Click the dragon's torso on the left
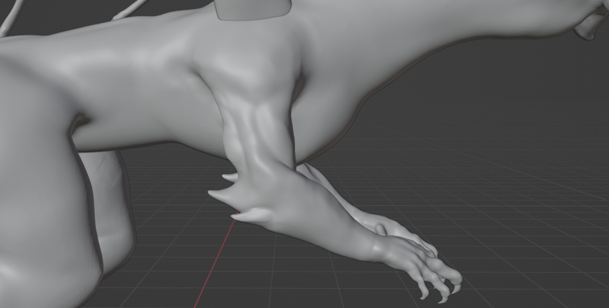This screenshot has height=308, width=609. [x=128, y=96]
